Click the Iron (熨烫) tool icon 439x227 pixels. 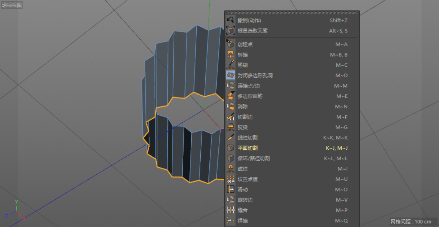point(230,127)
